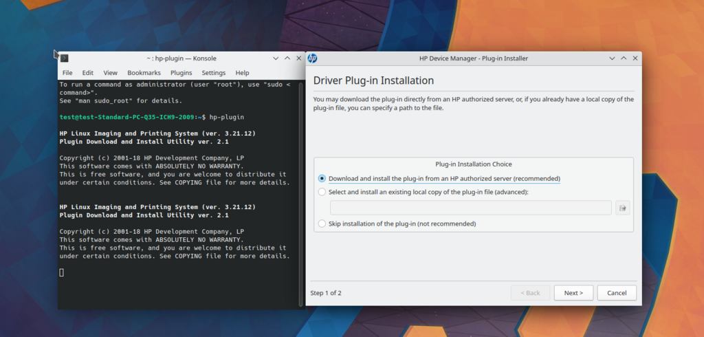Click the HP logo icon in installer title bar
The image size is (704, 337).
[x=312, y=58]
